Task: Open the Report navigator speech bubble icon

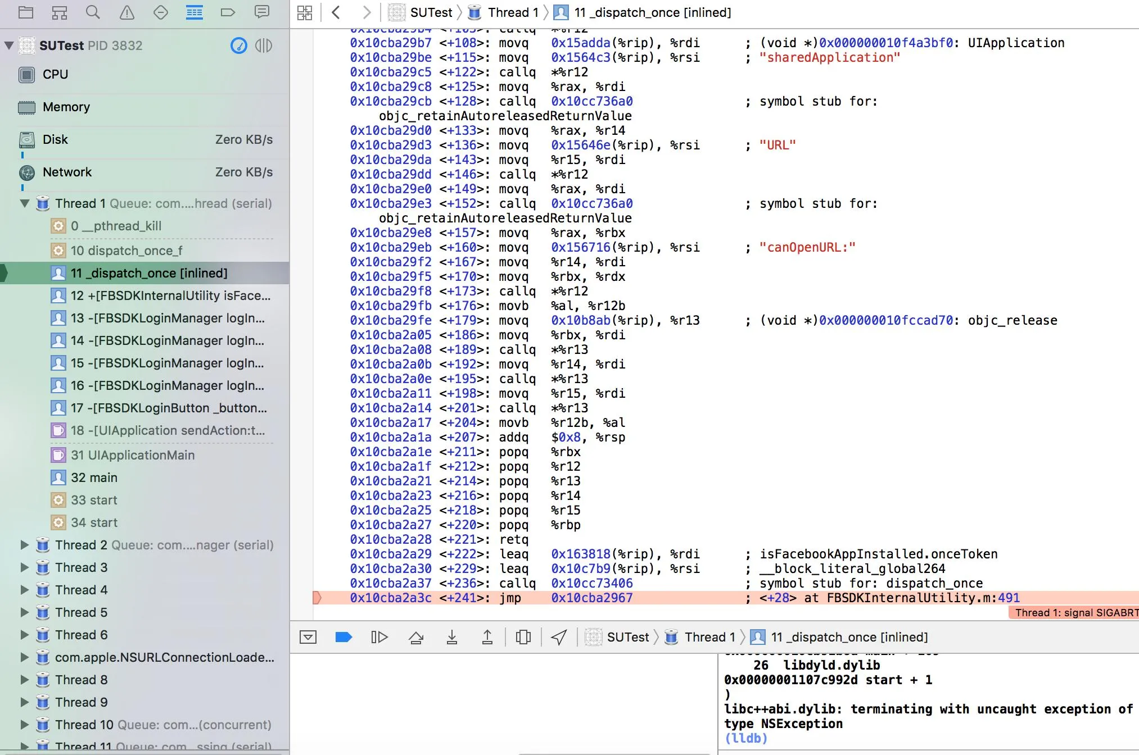Action: click(x=261, y=12)
